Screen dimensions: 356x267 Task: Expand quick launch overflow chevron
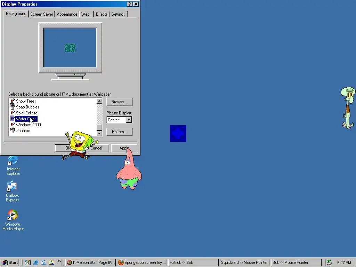pyautogui.click(x=59, y=261)
